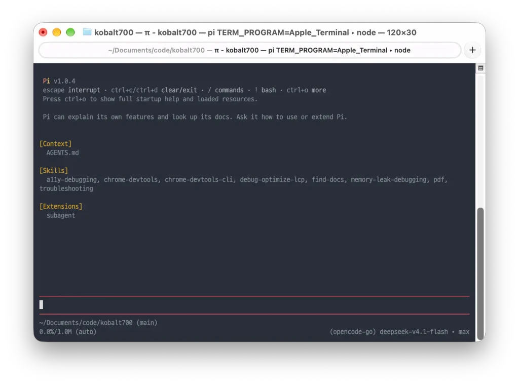Maximize the terminal window with the green button
519x386 pixels.
[70, 32]
